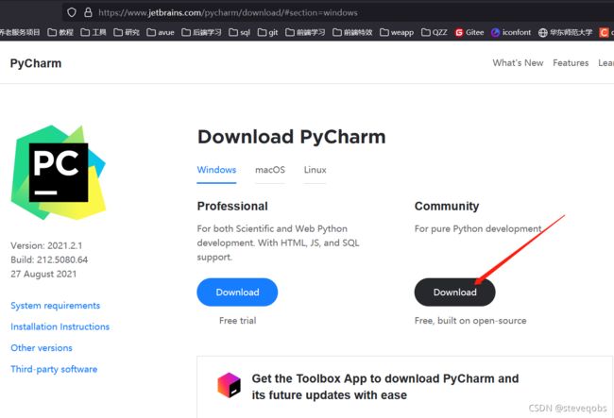Open the Installation Instructions link
Image resolution: width=614 pixels, height=418 pixels.
click(60, 326)
